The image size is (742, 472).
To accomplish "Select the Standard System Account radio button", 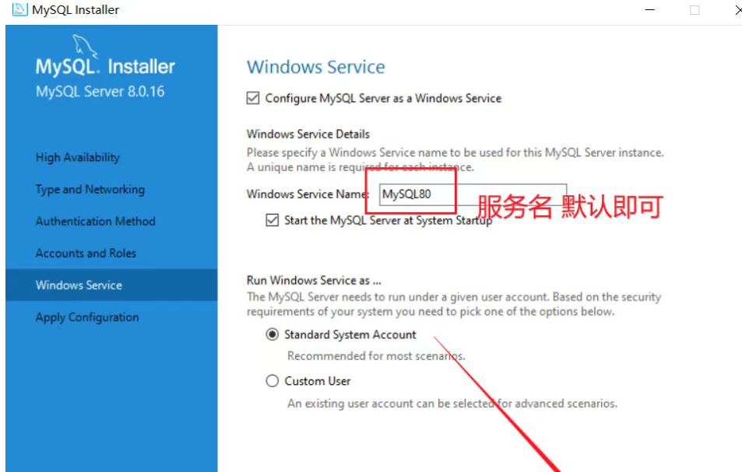I will pyautogui.click(x=272, y=334).
